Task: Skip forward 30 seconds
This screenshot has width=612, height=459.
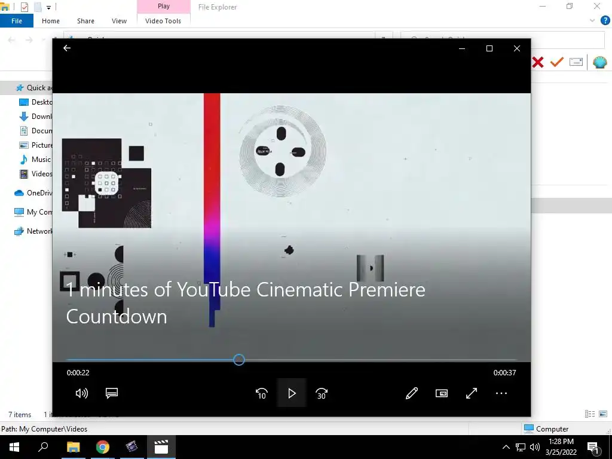Action: coord(322,393)
